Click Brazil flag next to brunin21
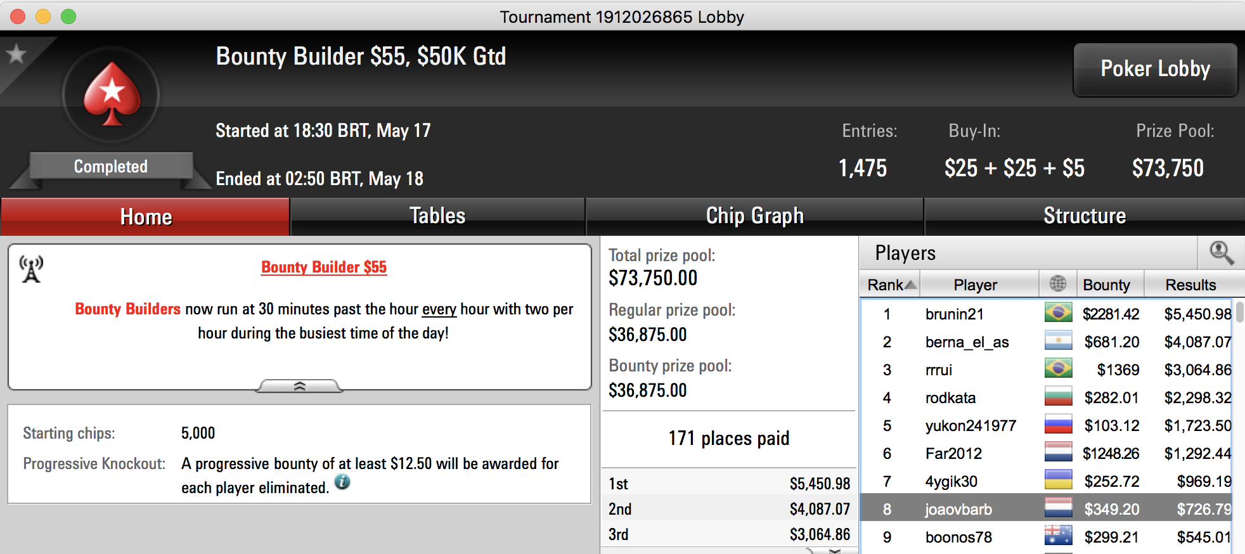This screenshot has height=554, width=1245. (1058, 313)
